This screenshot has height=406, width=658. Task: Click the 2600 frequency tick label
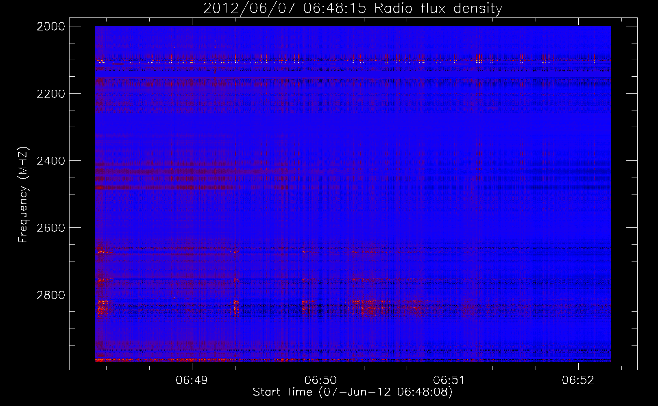tap(50, 228)
